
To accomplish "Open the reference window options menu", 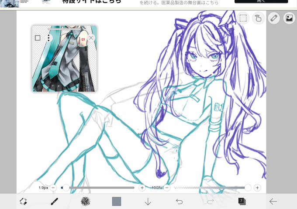I will click(49, 38).
